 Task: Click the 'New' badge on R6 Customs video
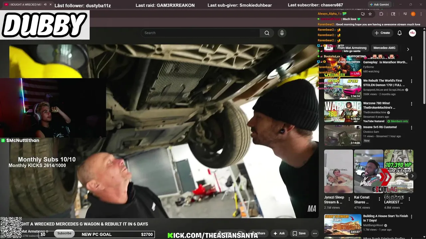click(x=367, y=141)
